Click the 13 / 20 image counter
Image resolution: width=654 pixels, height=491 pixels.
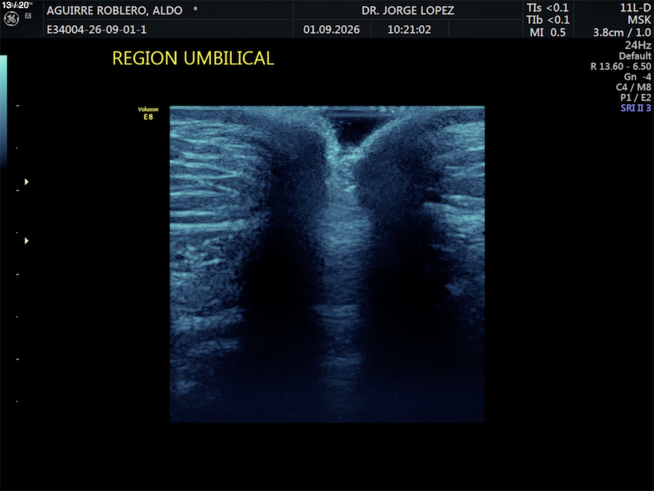[15, 5]
